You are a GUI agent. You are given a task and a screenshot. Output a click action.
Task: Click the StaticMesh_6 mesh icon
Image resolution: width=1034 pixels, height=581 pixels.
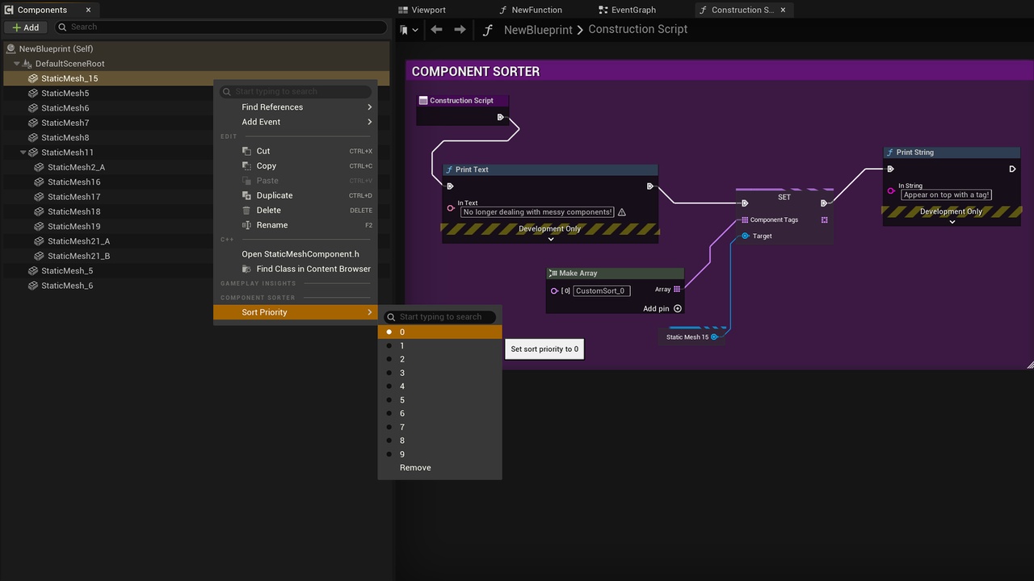(34, 286)
